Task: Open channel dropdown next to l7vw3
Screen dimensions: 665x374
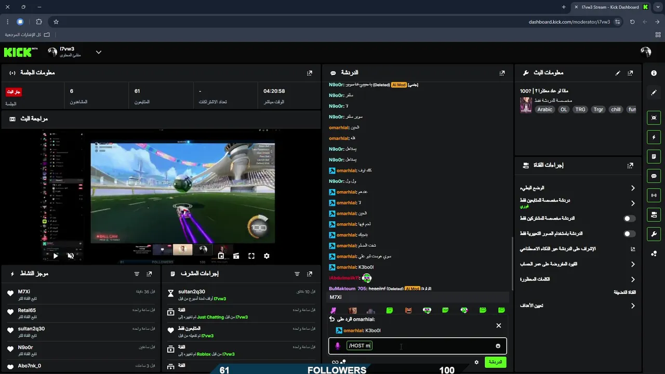Action: click(99, 52)
